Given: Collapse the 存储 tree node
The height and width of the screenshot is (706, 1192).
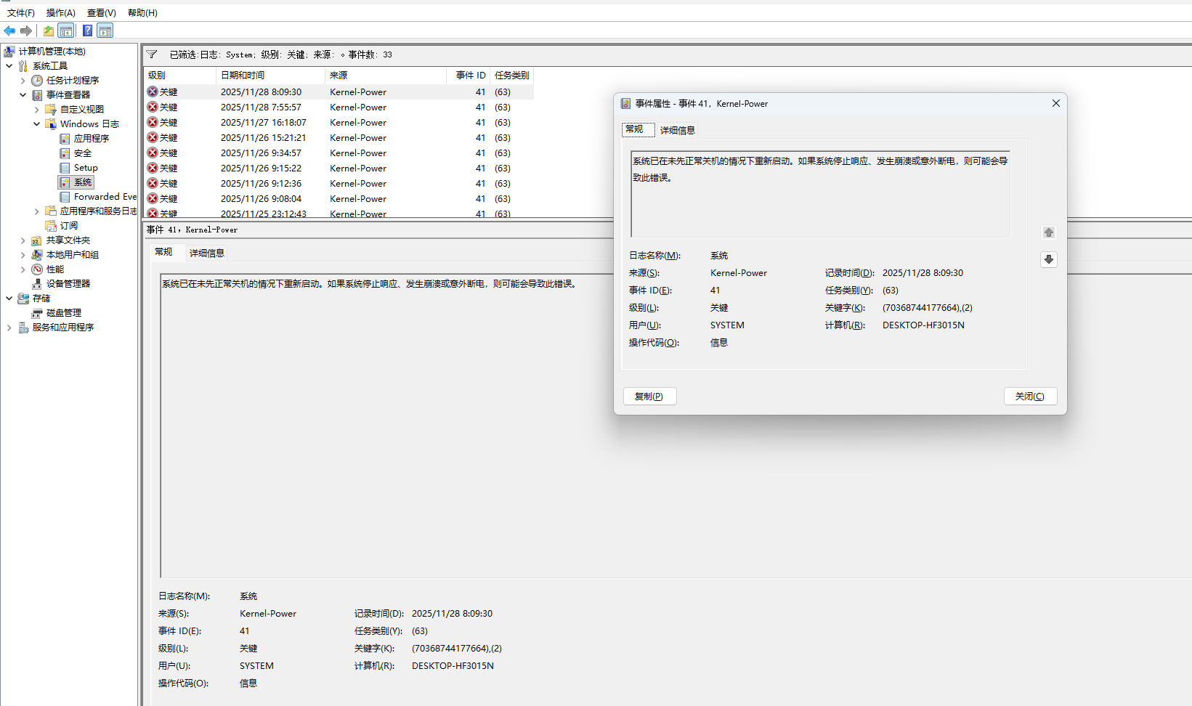Looking at the screenshot, I should (9, 299).
